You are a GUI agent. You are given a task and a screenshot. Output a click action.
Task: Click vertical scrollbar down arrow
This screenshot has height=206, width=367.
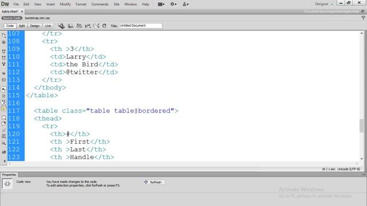[362, 159]
